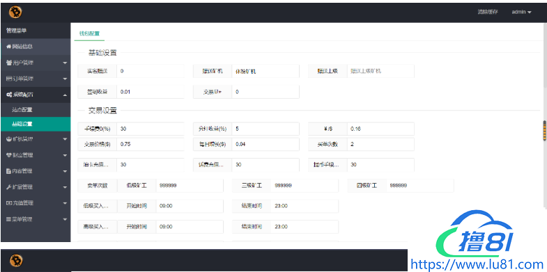Switch to the 钱包配置 tab
Screen dimensions: 547x272
click(x=89, y=33)
